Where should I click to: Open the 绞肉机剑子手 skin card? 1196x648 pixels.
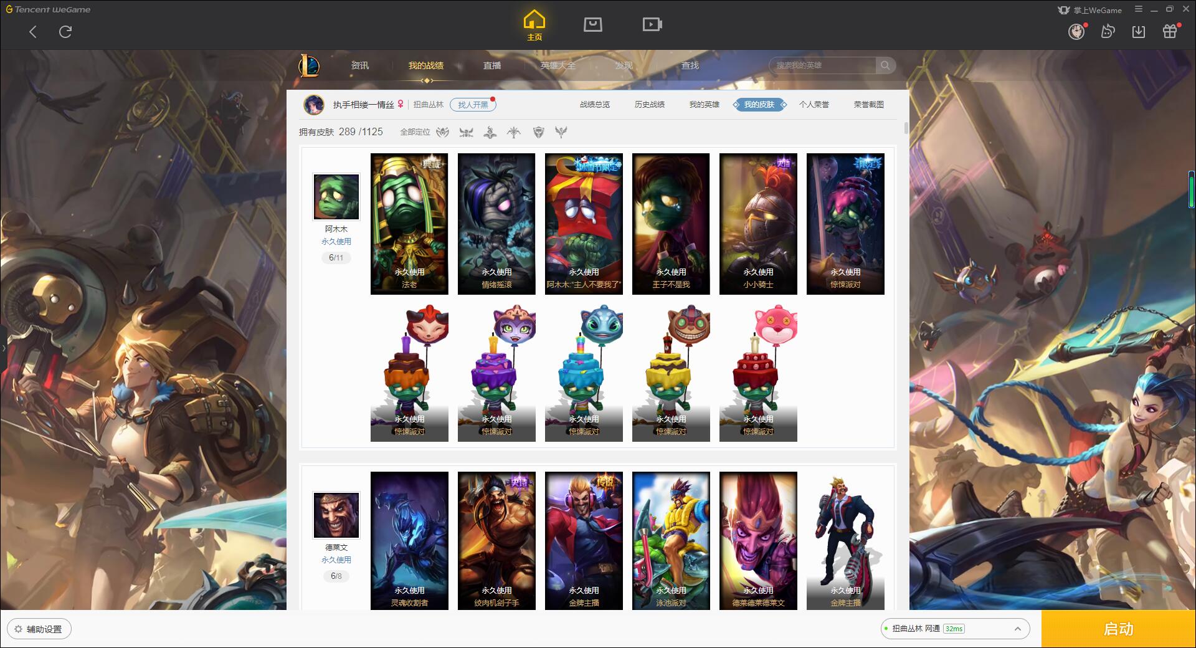point(496,540)
